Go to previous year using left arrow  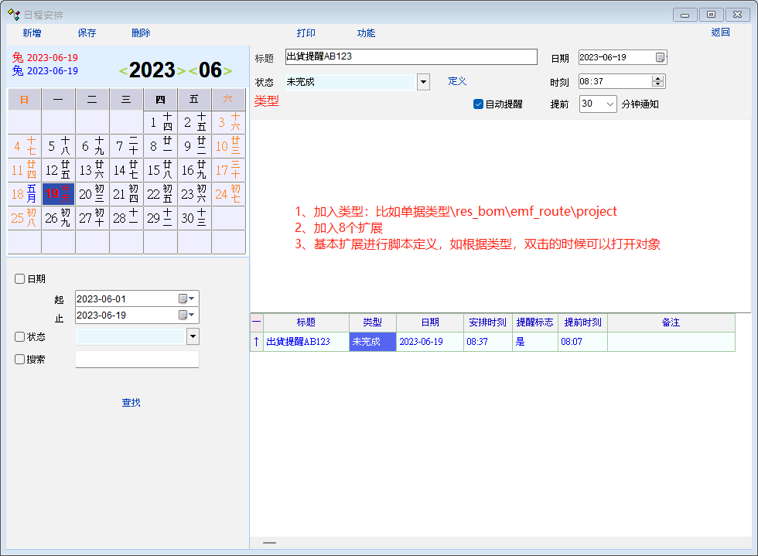pyautogui.click(x=123, y=71)
